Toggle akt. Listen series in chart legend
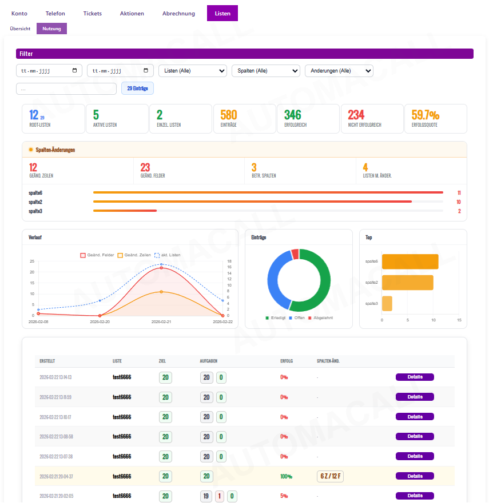This screenshot has width=489, height=503. click(x=168, y=255)
